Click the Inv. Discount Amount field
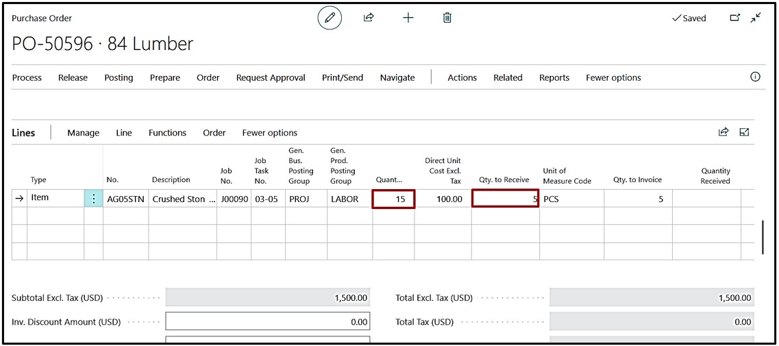 coord(267,322)
